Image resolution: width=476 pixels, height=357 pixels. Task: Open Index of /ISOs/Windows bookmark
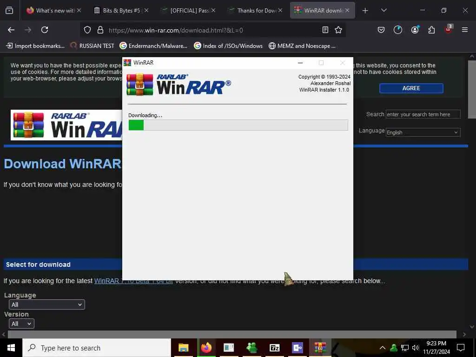coord(228,46)
